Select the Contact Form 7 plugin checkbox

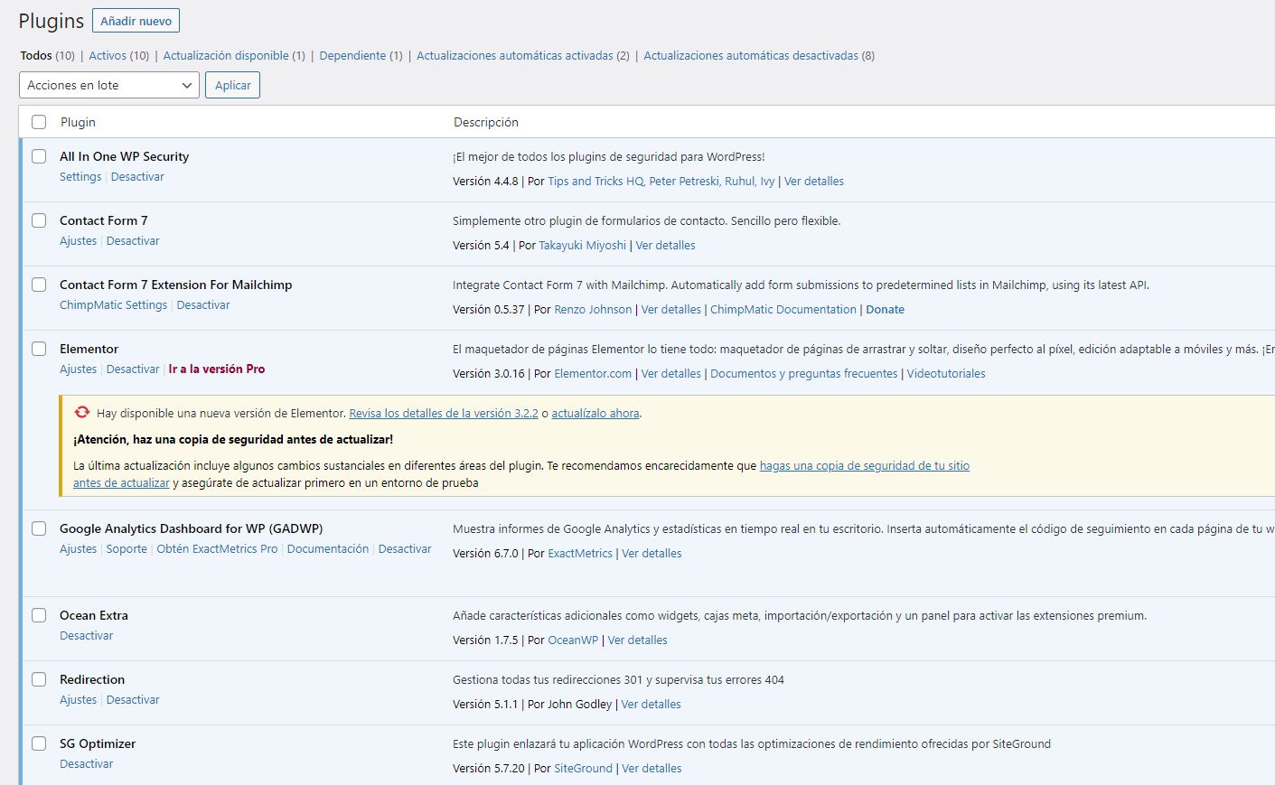(39, 220)
